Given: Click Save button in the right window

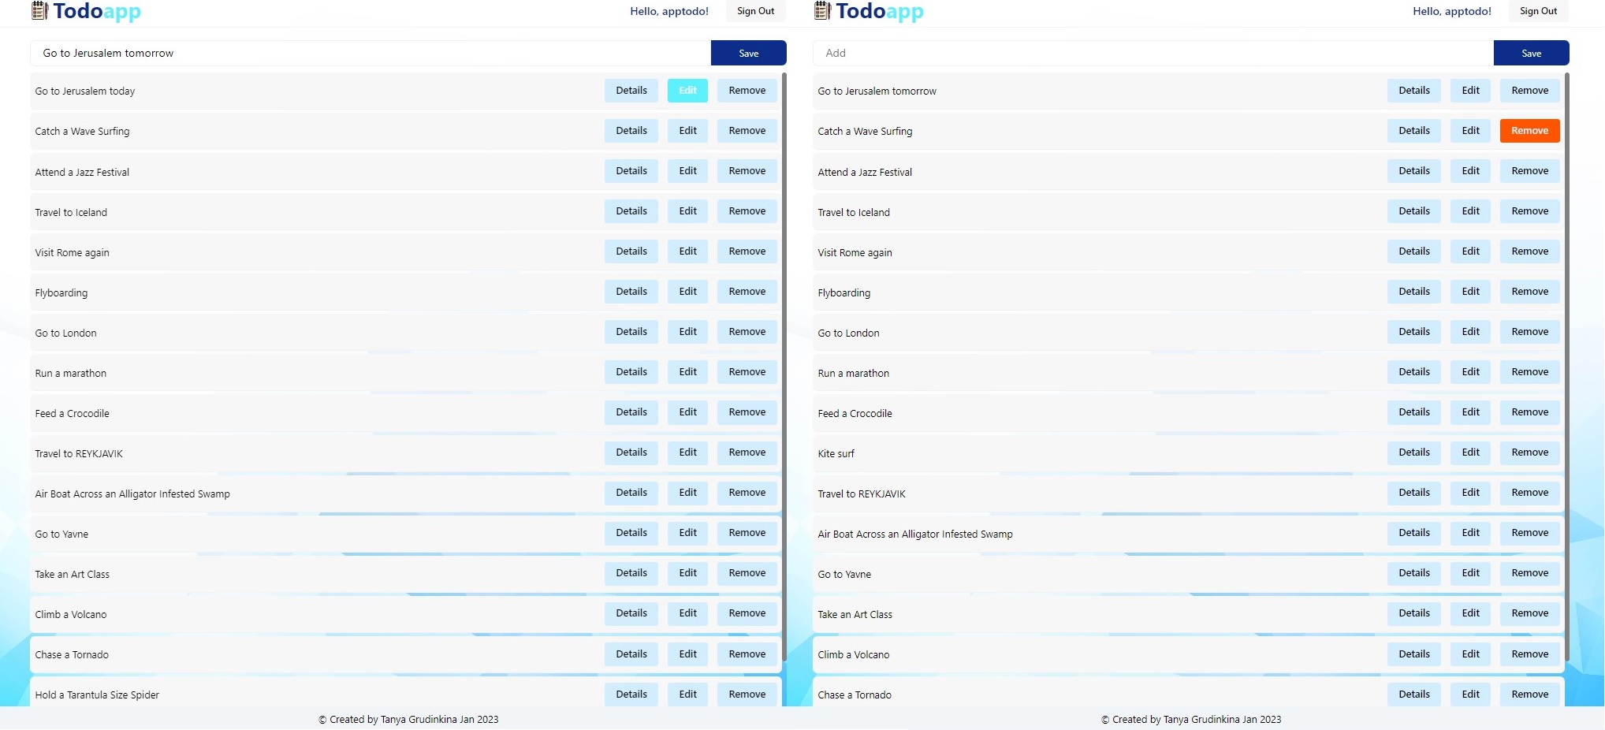Looking at the screenshot, I should 1532,53.
